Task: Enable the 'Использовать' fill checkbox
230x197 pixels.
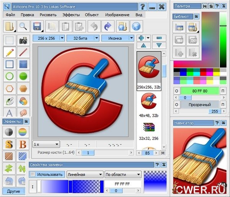Action: (x=33, y=174)
